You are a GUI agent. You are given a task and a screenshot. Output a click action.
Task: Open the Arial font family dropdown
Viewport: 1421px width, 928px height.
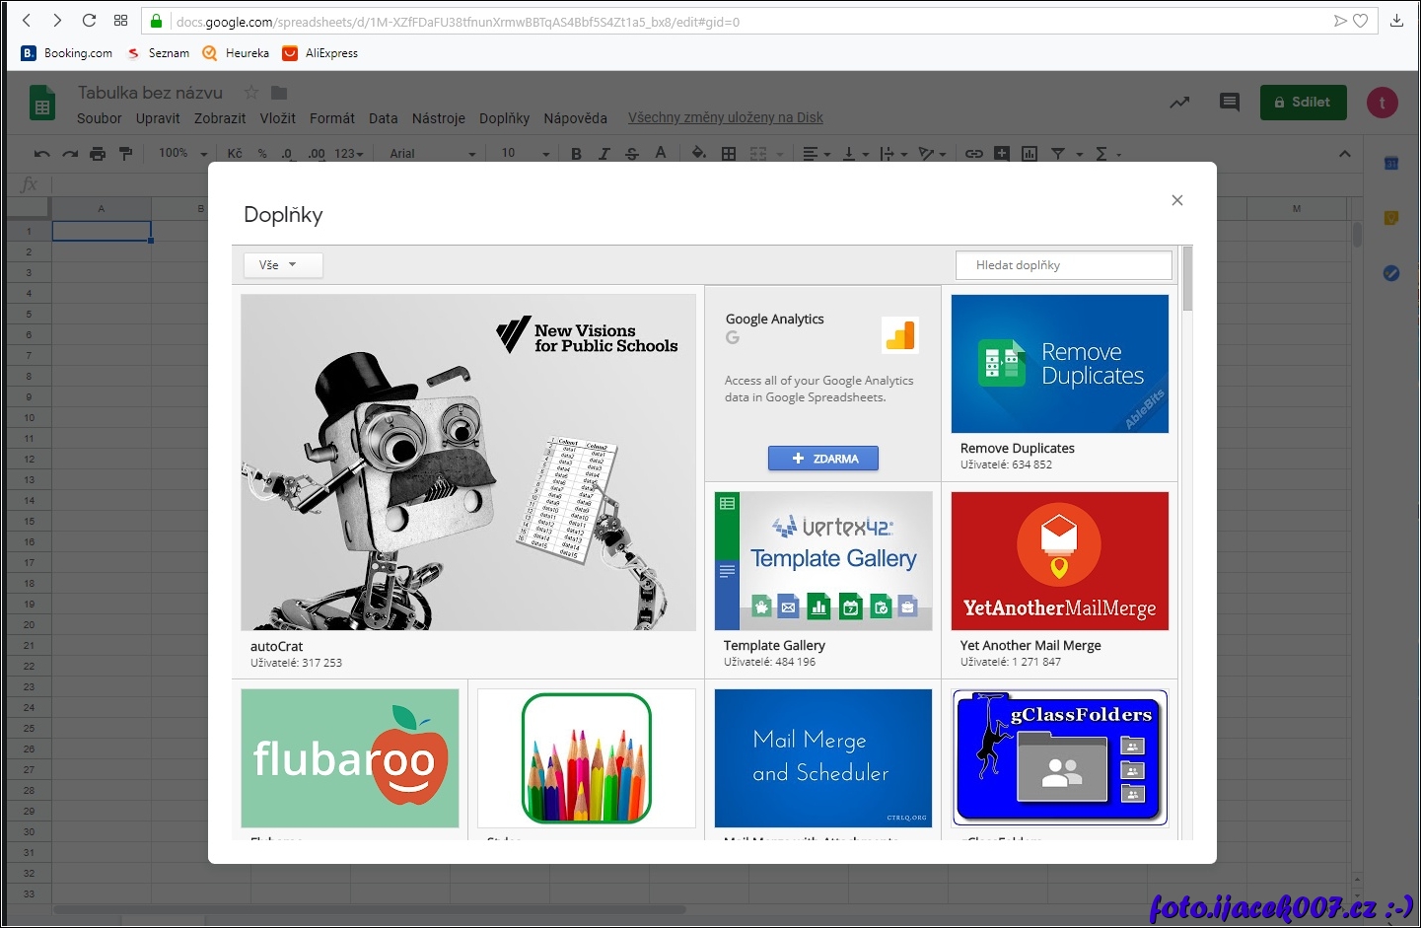pos(432,154)
